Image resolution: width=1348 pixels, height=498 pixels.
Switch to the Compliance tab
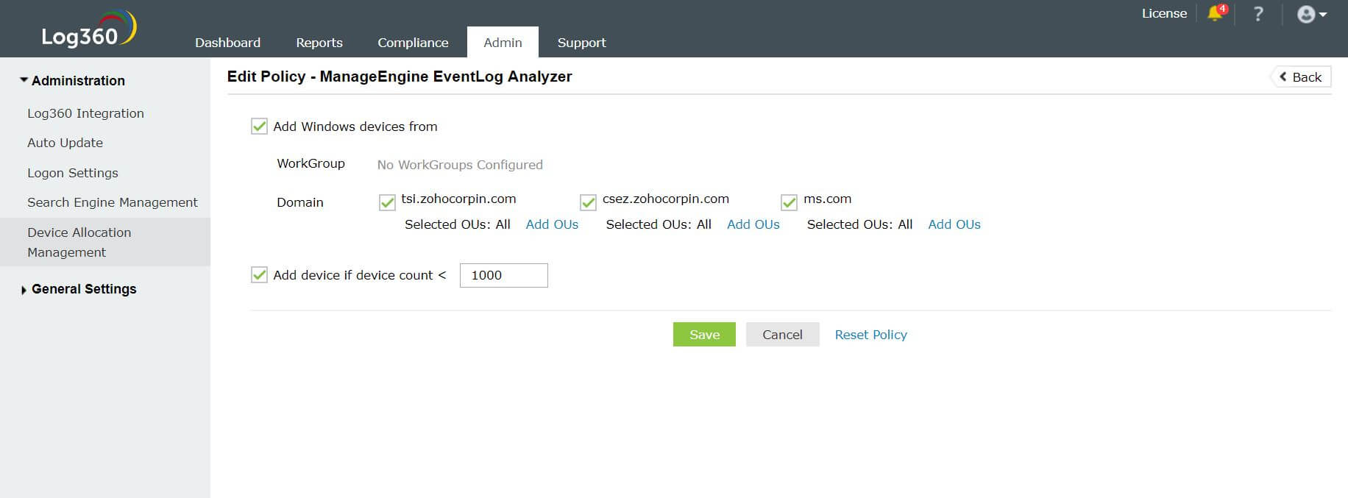coord(413,42)
